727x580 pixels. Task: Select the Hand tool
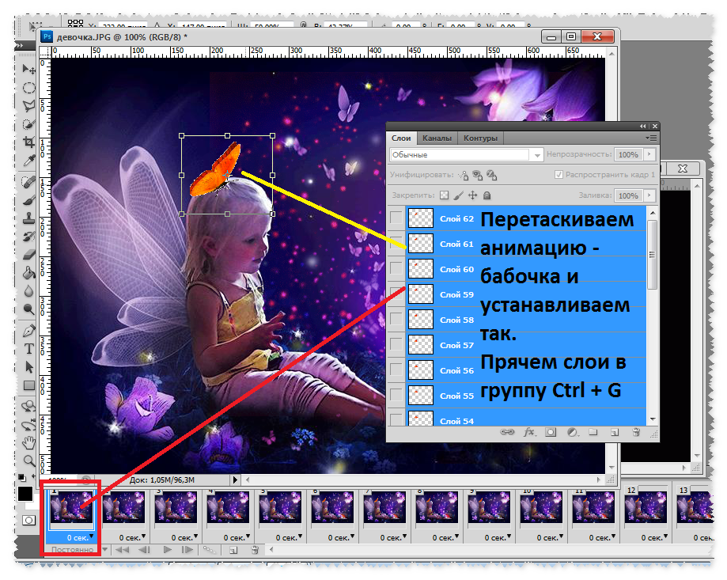click(28, 443)
